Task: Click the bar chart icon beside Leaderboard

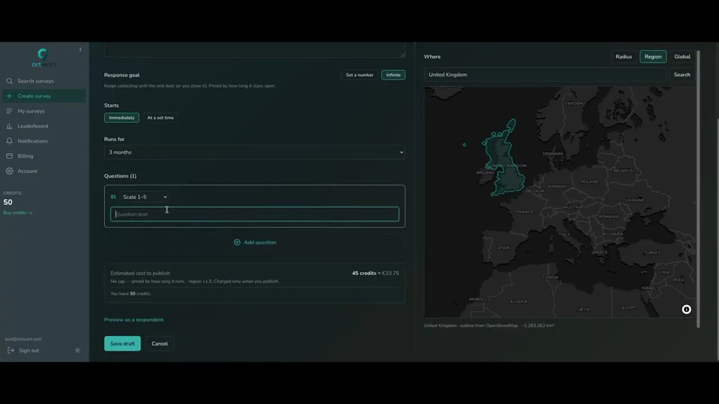Action: (x=9, y=126)
